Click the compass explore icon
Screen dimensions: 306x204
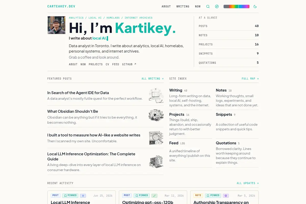click(x=217, y=7)
